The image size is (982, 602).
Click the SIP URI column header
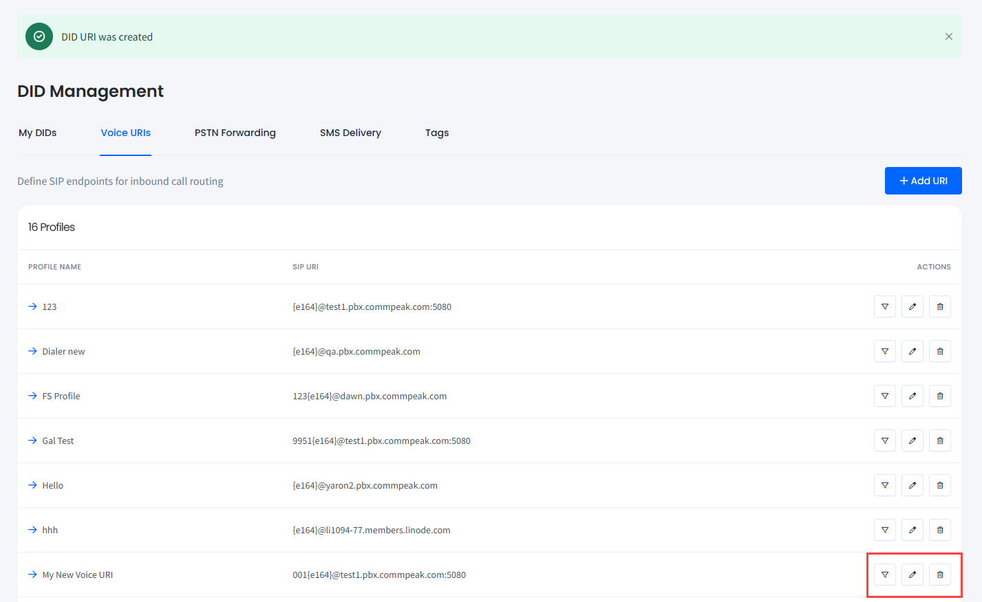tap(306, 267)
